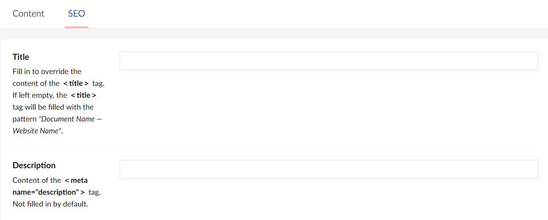Click the italic "Website Name" text
548x220 pixels.
click(36, 131)
